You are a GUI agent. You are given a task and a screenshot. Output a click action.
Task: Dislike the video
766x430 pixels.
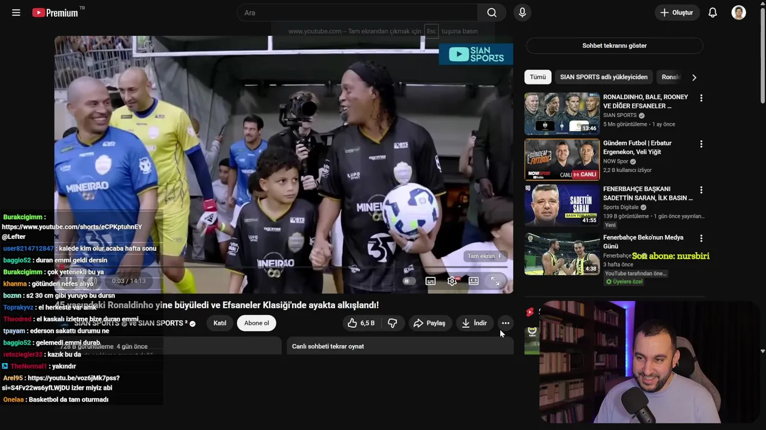(393, 323)
